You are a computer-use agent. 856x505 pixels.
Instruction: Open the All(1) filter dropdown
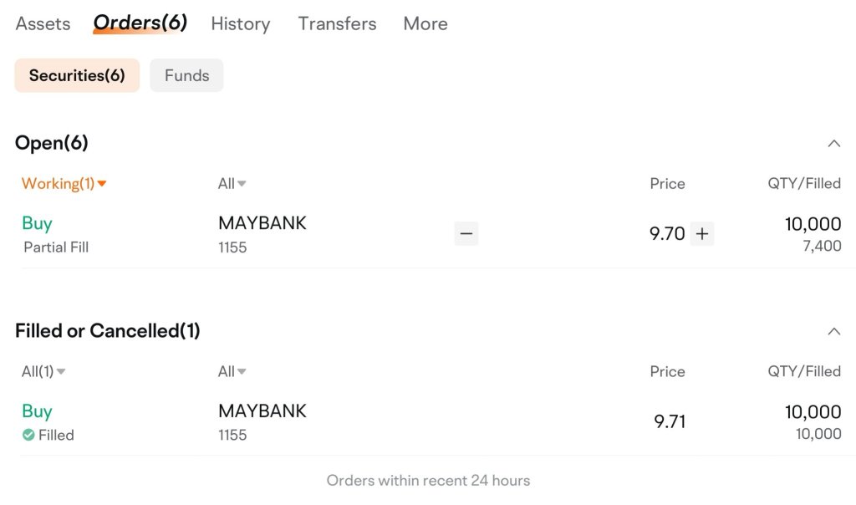tap(43, 371)
